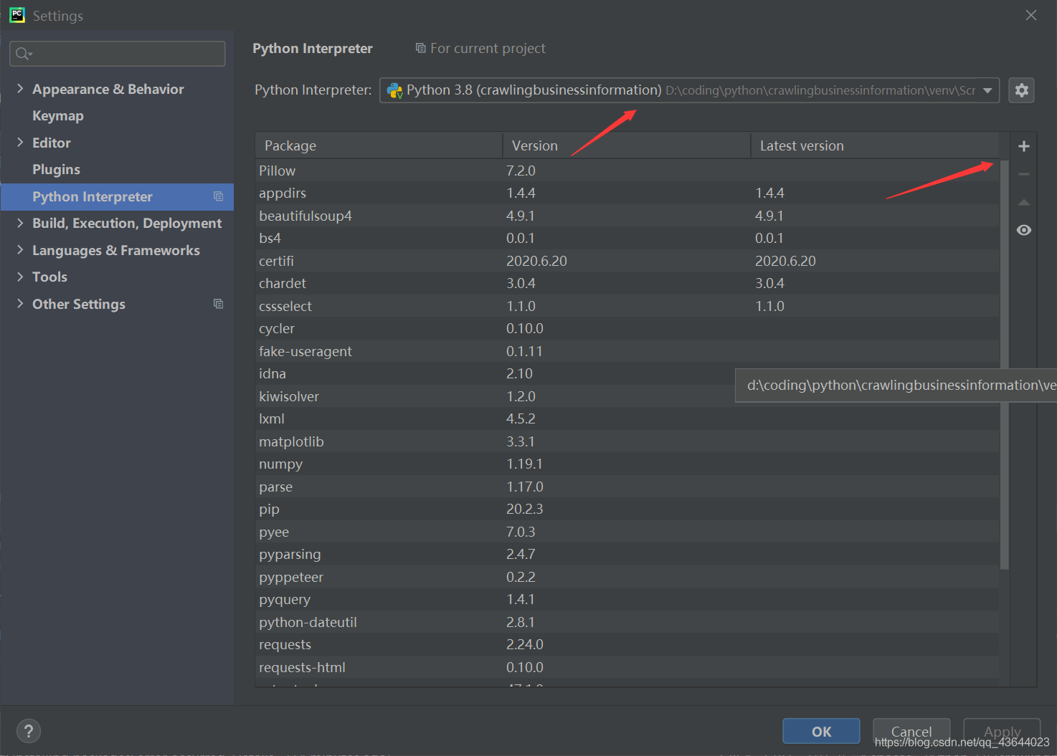This screenshot has height=756, width=1057.
Task: Close the Settings dialog with the X
Action: point(1031,15)
